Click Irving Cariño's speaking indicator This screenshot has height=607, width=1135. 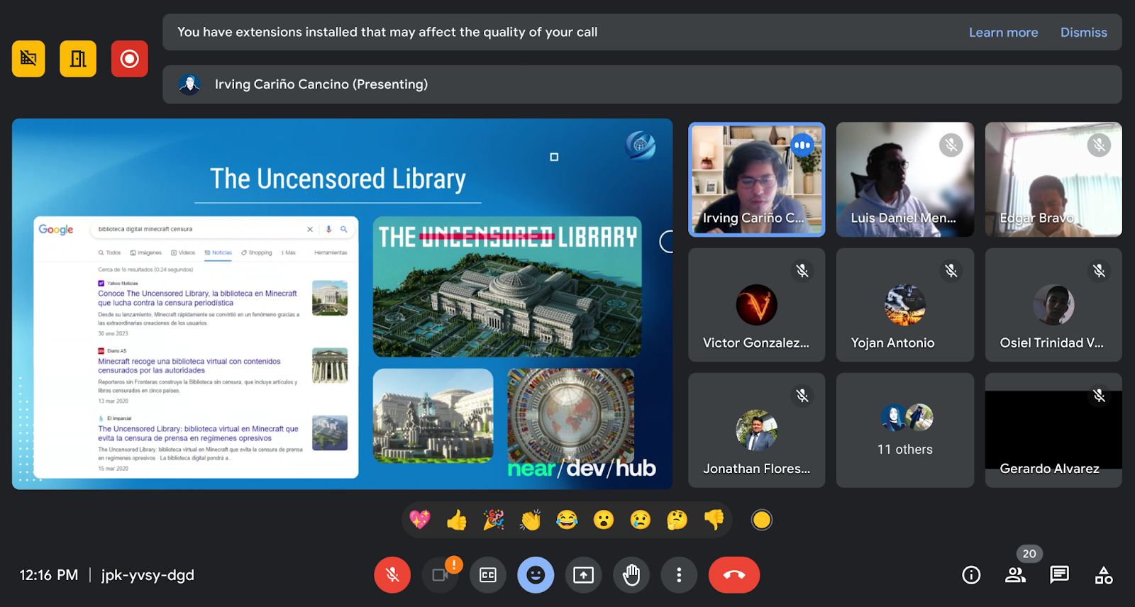point(802,145)
